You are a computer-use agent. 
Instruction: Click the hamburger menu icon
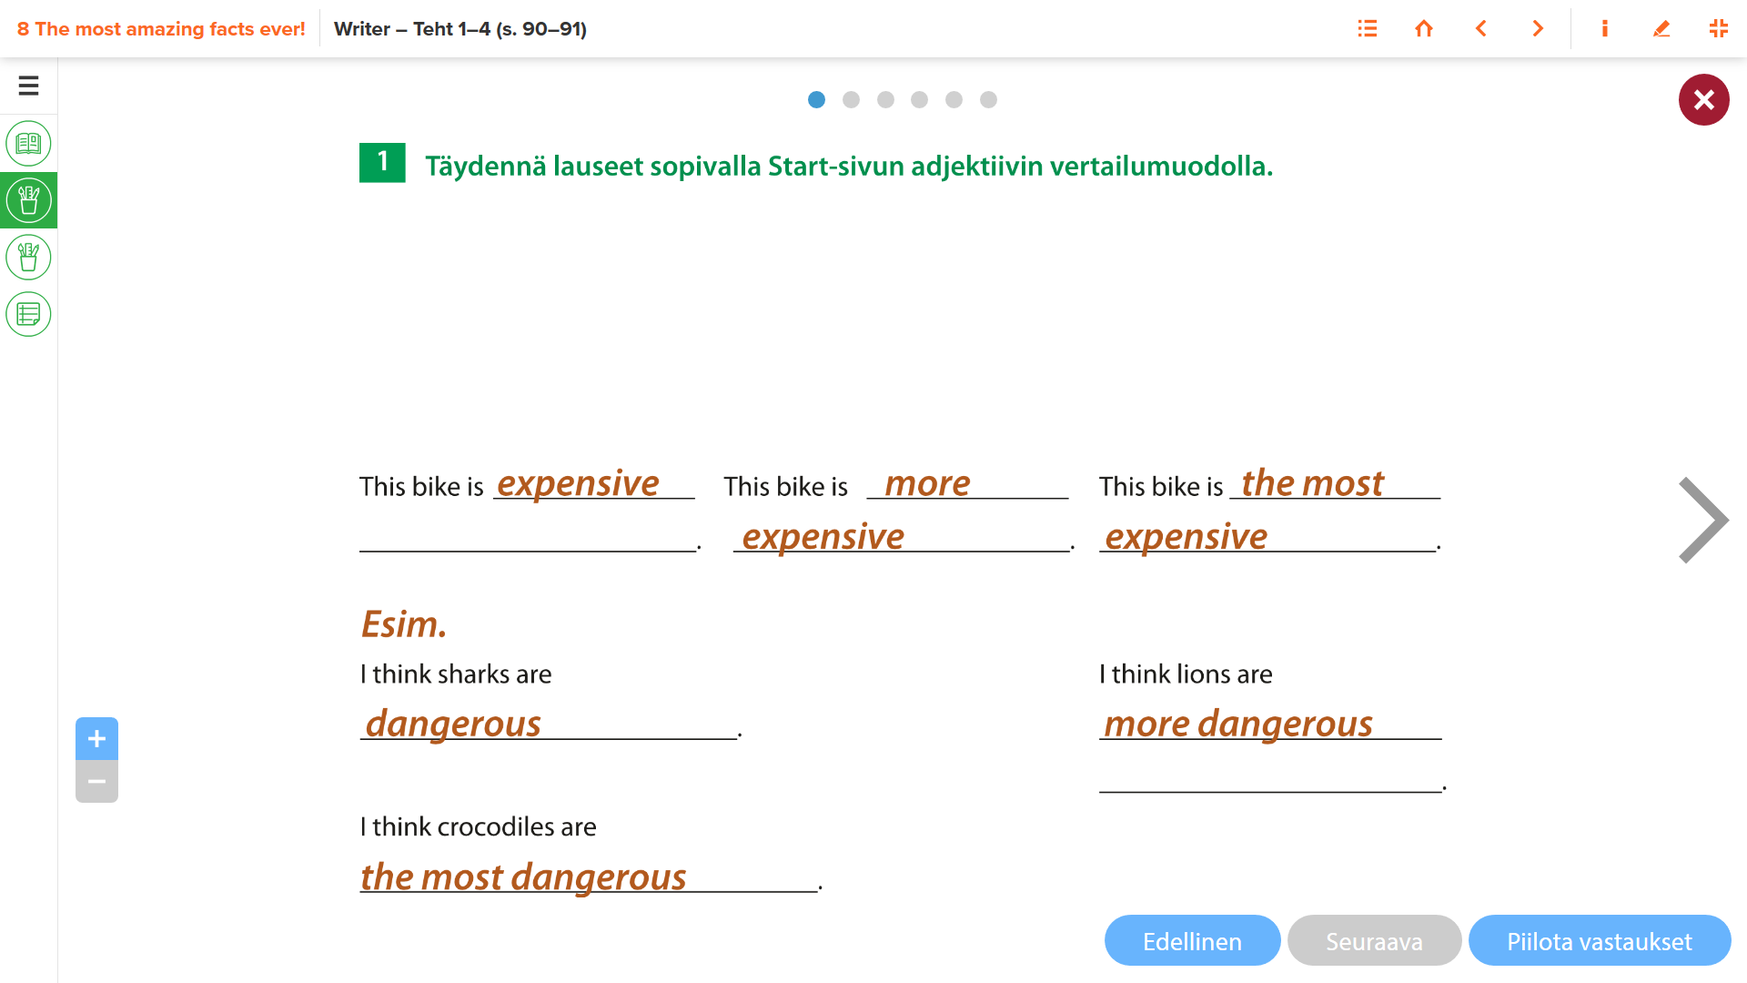point(28,86)
